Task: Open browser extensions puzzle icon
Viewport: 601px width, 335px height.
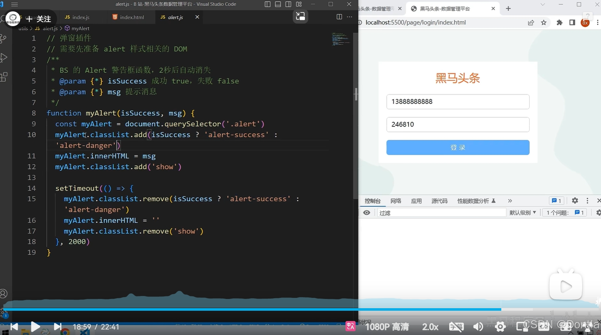Action: pos(559,22)
